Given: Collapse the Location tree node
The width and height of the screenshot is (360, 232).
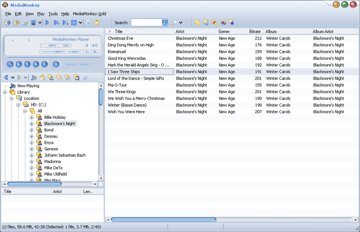Looking at the screenshot, I should point(11,98).
